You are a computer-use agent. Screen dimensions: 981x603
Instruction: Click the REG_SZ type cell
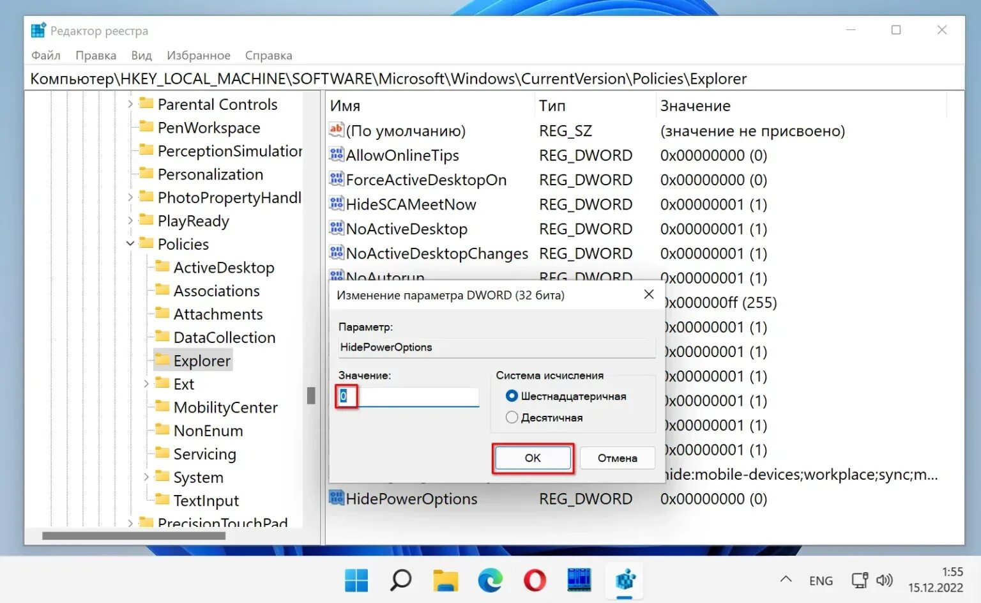[565, 130]
